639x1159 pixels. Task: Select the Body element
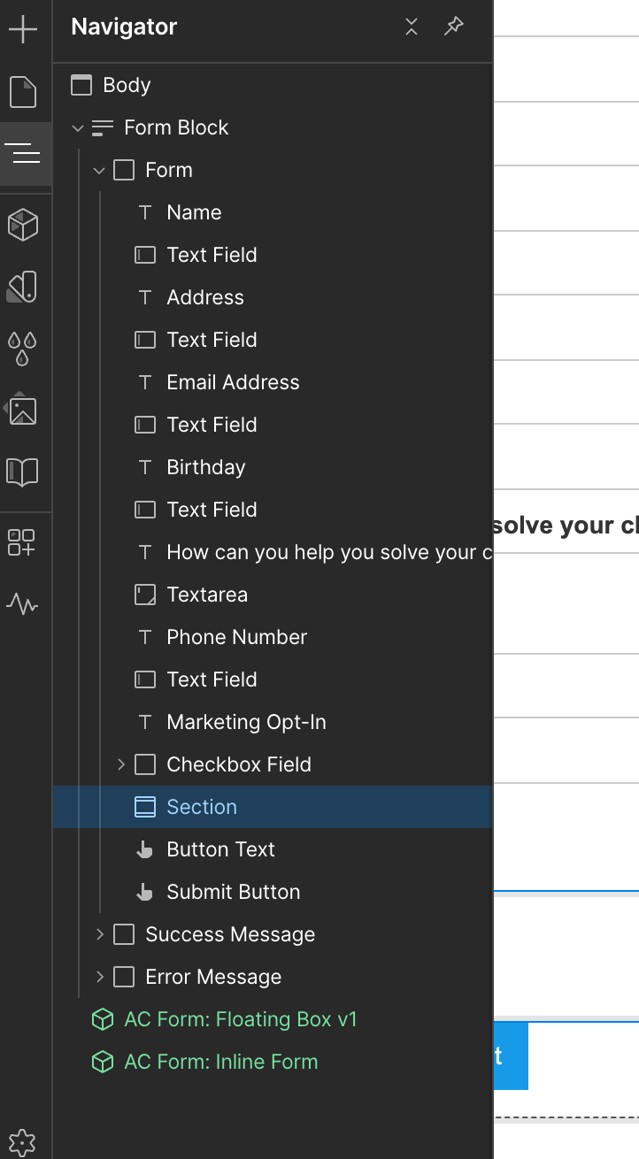coord(124,85)
